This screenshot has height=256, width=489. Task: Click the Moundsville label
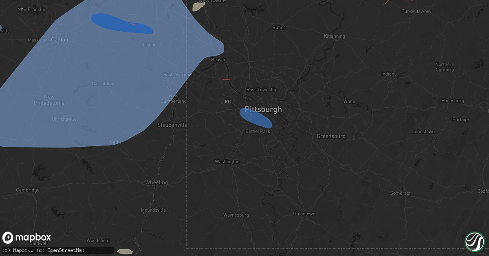point(153,210)
